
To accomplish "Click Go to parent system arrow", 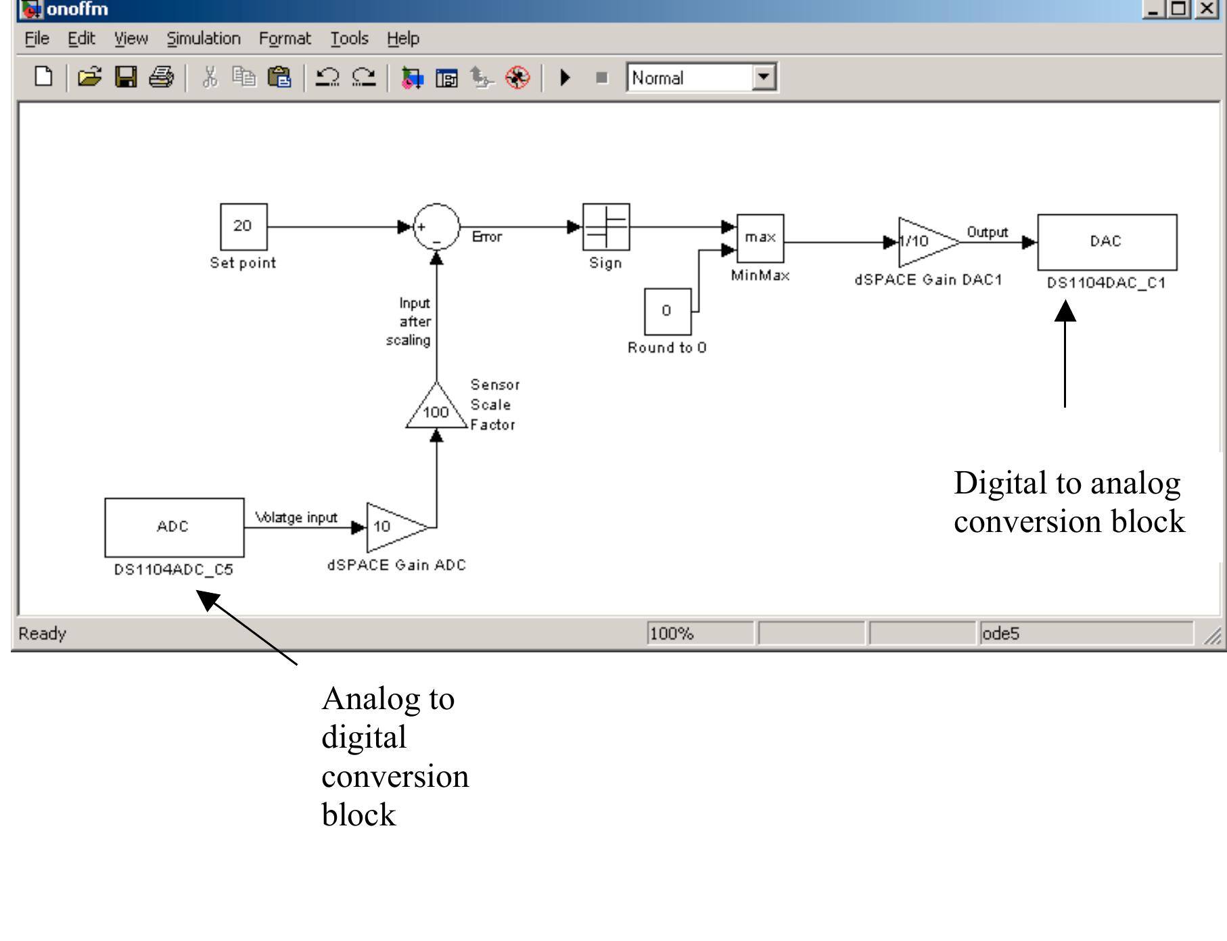I will [482, 78].
